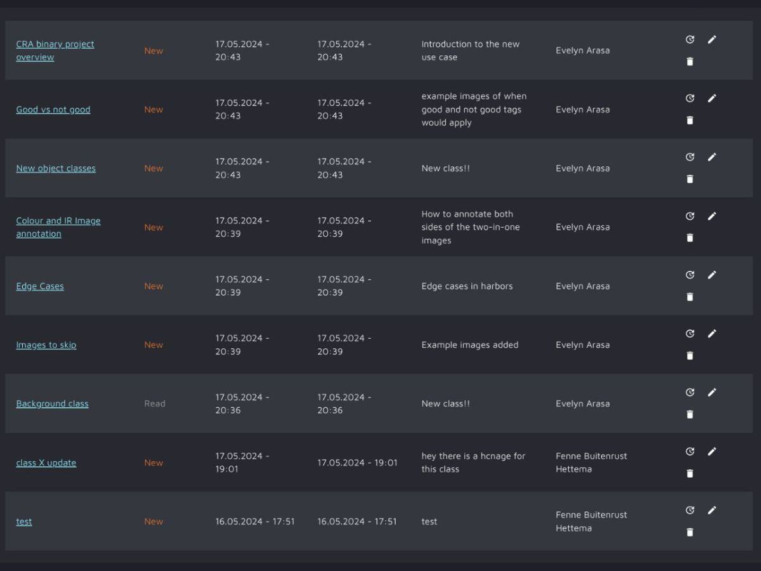The width and height of the screenshot is (761, 571).
Task: Delete the Good vs not good announcement
Action: (x=690, y=120)
